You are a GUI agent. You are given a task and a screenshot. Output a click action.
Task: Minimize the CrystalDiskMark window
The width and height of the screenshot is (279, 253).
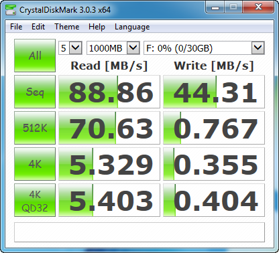click(215, 7)
